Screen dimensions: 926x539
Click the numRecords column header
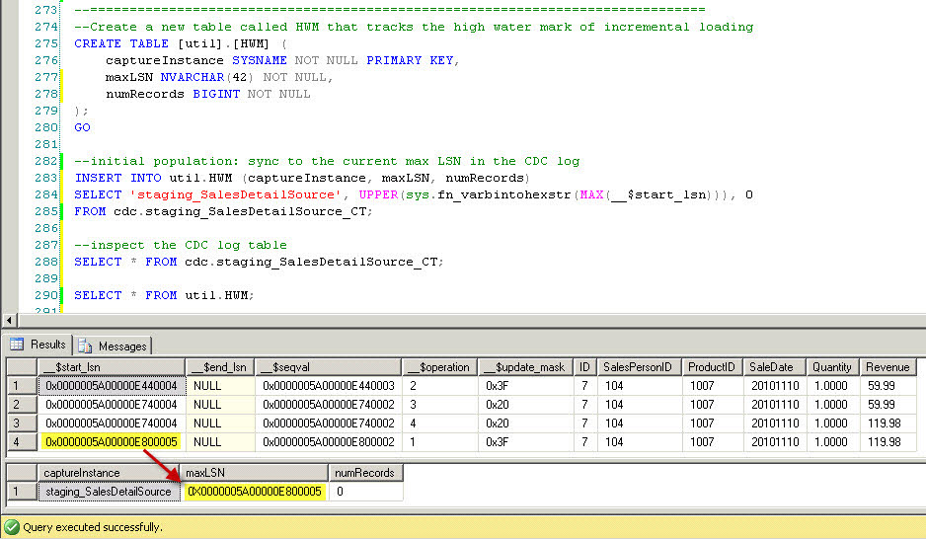click(x=364, y=473)
